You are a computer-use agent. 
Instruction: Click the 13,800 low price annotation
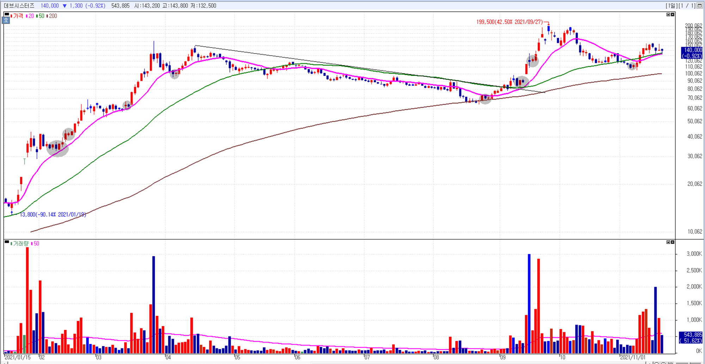[x=53, y=214]
